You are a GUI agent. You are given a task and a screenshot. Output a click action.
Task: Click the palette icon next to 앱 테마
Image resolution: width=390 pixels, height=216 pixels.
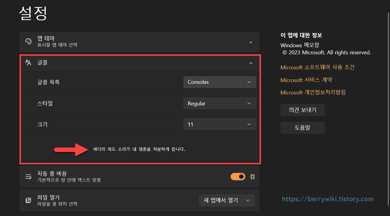[28, 42]
